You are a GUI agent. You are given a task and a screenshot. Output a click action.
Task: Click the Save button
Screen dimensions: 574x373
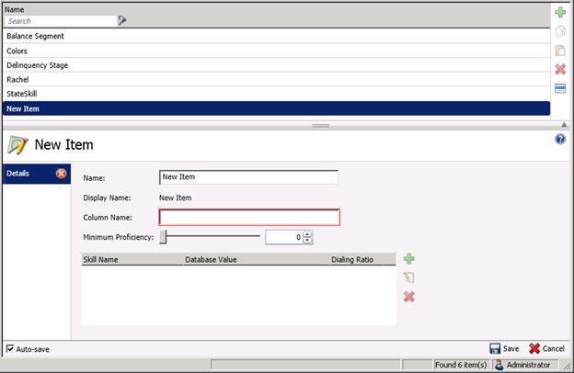coord(504,349)
